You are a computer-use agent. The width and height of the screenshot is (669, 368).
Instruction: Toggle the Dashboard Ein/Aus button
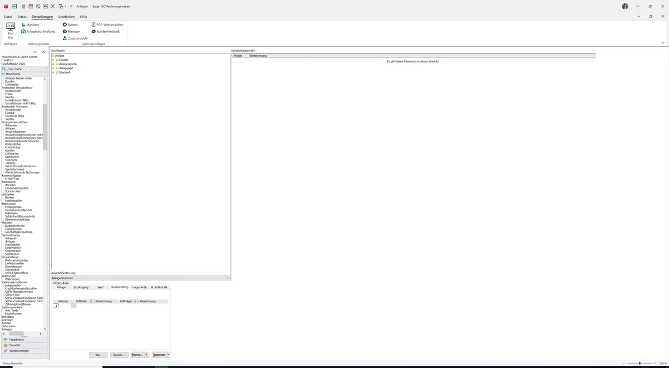pos(11,31)
